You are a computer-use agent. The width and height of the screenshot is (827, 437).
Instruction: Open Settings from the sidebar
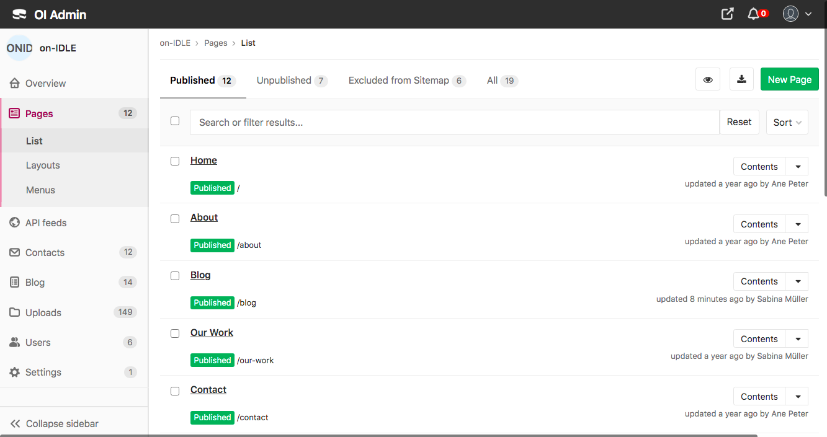coord(43,372)
